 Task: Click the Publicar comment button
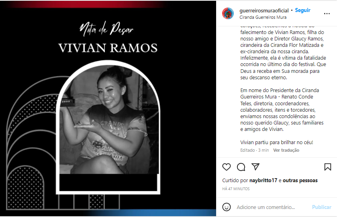[x=321, y=207]
